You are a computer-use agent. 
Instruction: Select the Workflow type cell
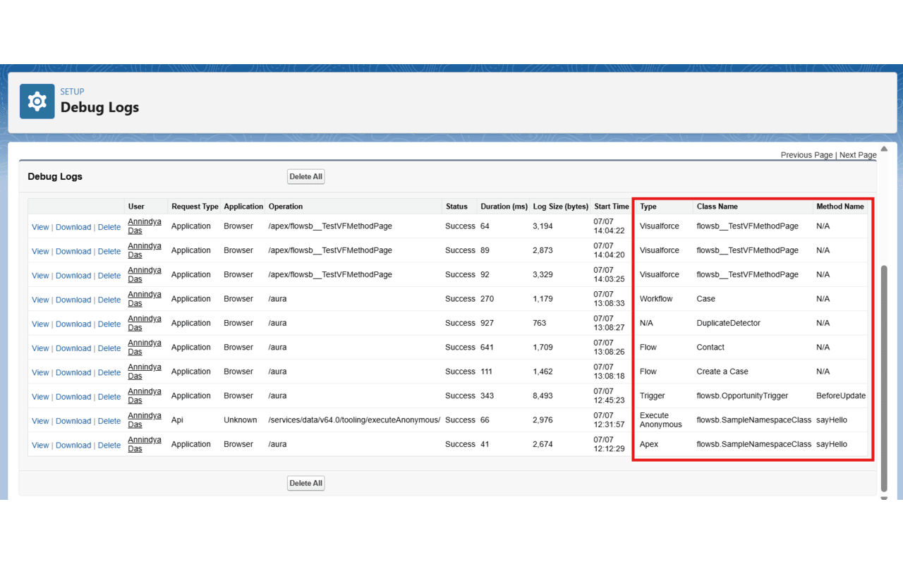(656, 299)
